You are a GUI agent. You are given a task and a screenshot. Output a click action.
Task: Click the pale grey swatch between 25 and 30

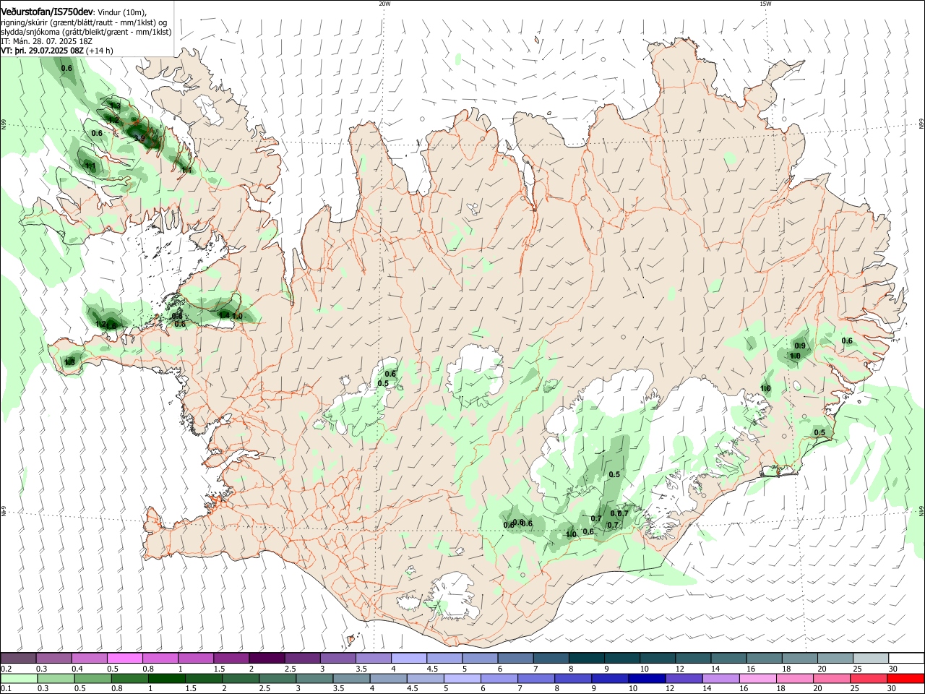[871, 659]
